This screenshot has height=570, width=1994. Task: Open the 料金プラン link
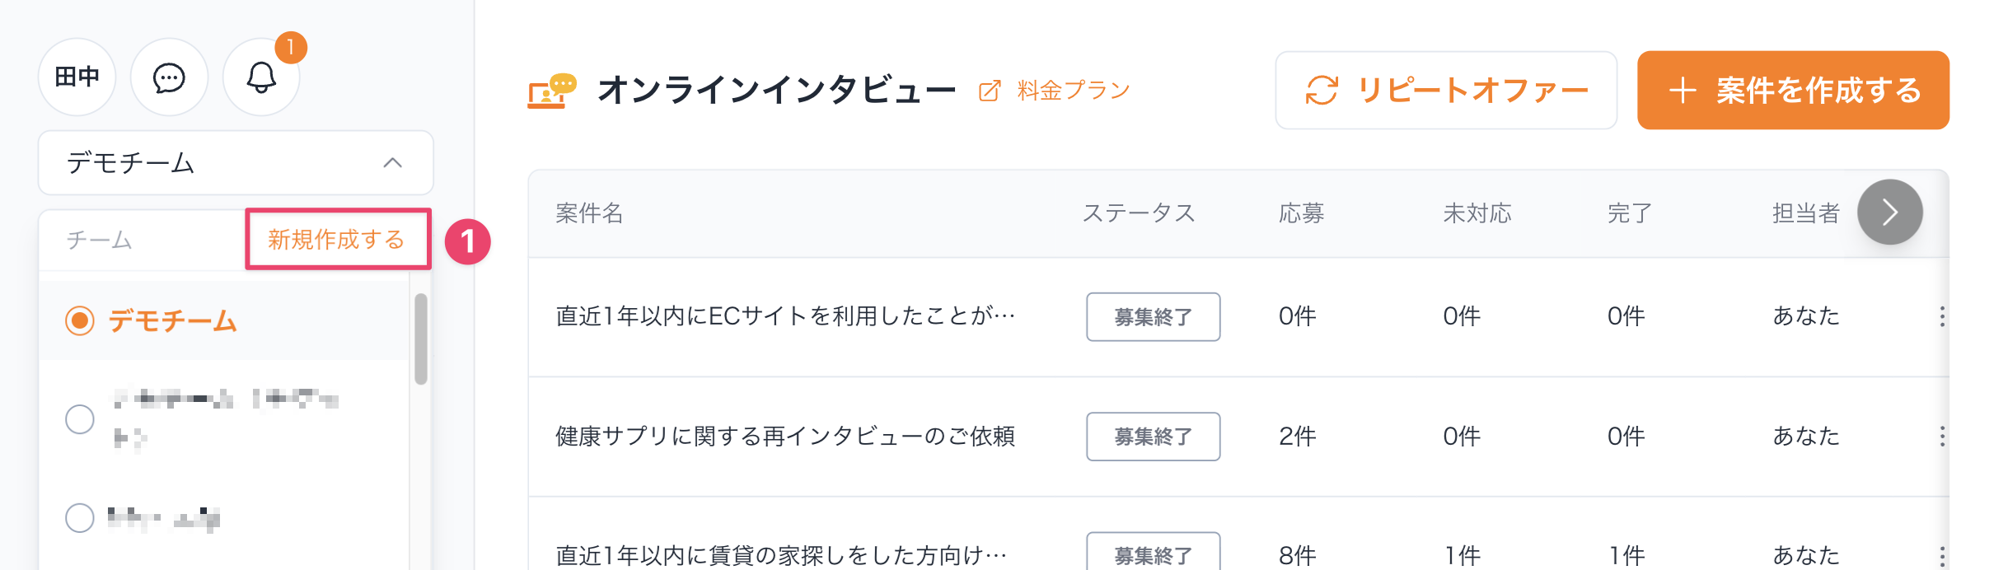coord(1073,91)
